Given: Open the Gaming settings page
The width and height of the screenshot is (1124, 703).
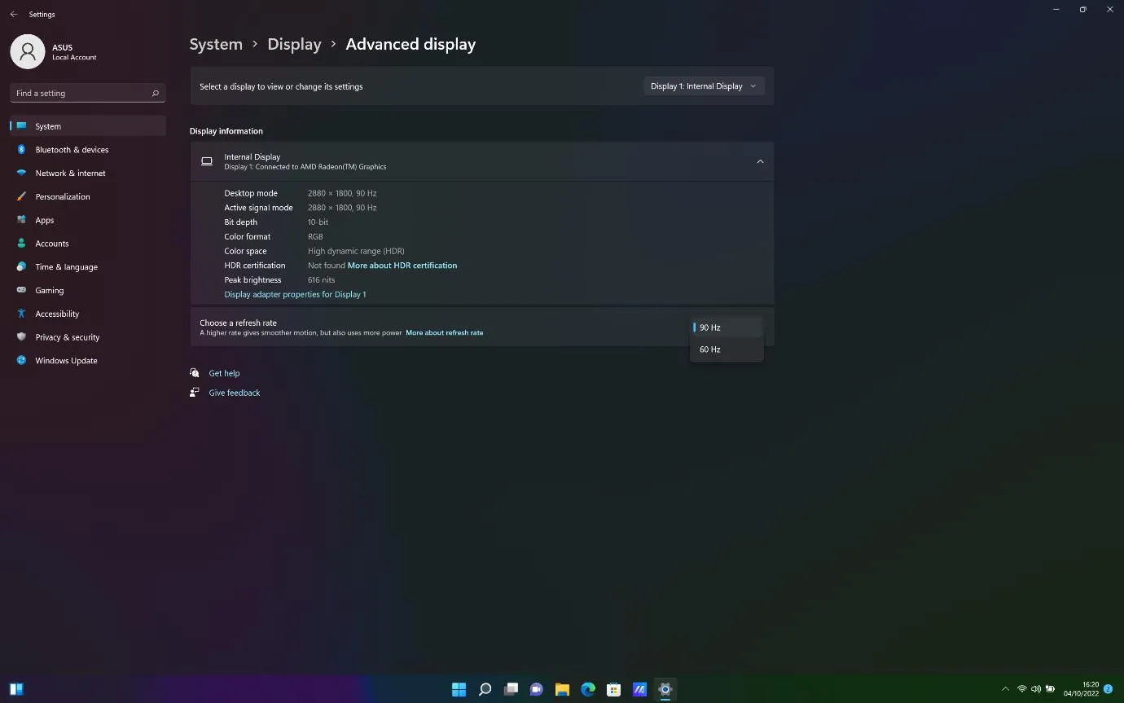Looking at the screenshot, I should [49, 291].
